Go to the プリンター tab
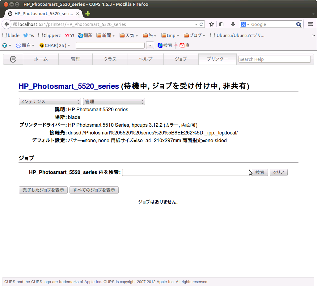317x289 pixels. click(217, 59)
